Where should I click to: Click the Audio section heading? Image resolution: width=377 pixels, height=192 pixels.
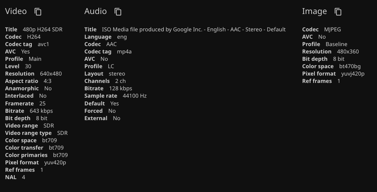tap(95, 11)
